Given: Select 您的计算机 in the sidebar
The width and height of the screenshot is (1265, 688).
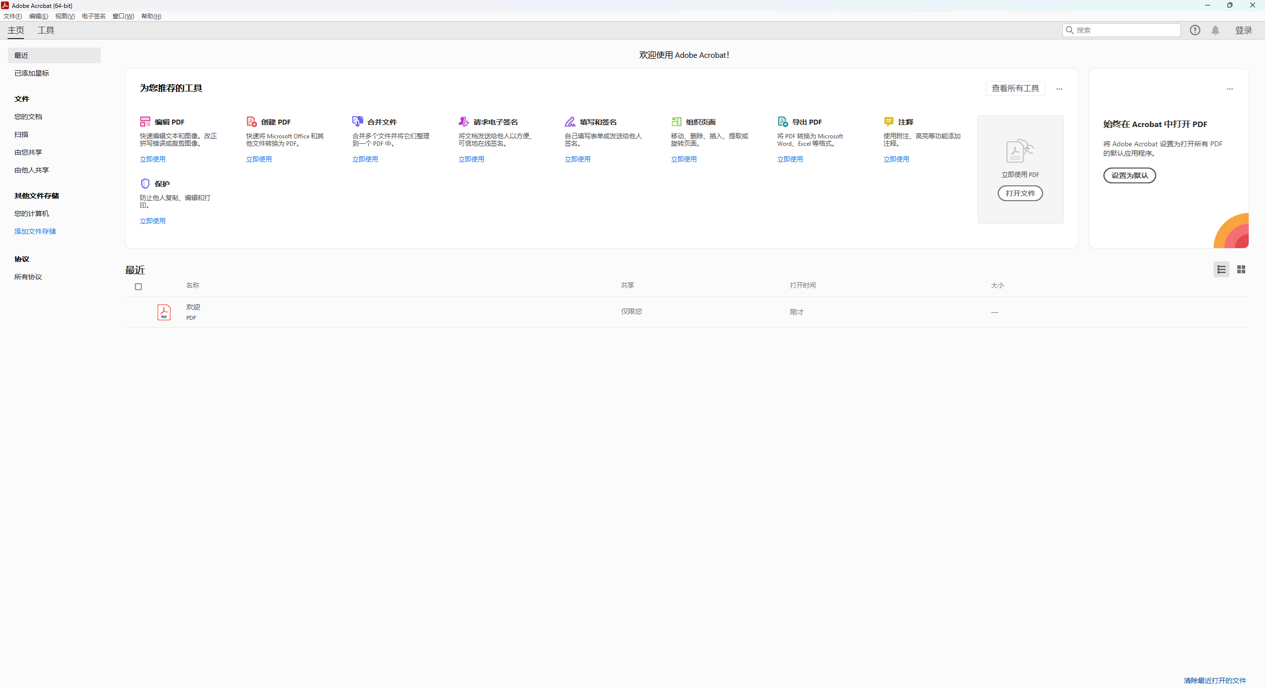Looking at the screenshot, I should click(32, 214).
